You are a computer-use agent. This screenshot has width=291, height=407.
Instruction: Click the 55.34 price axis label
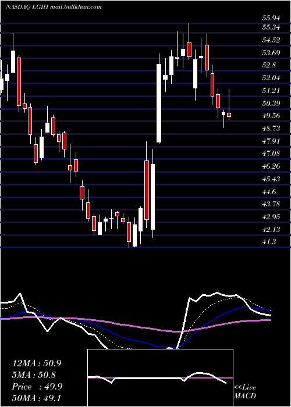click(x=271, y=27)
